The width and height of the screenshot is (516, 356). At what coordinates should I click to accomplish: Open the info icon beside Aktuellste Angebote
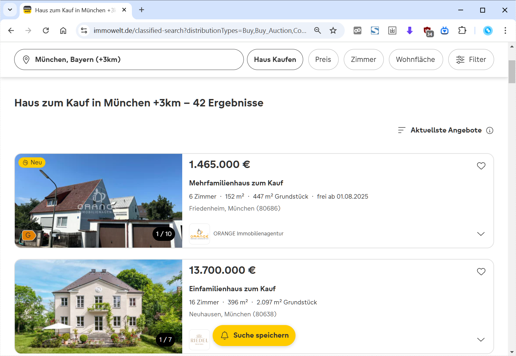(490, 130)
